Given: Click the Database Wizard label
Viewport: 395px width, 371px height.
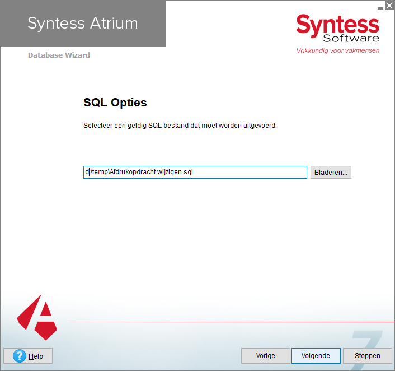Looking at the screenshot, I should 59,55.
